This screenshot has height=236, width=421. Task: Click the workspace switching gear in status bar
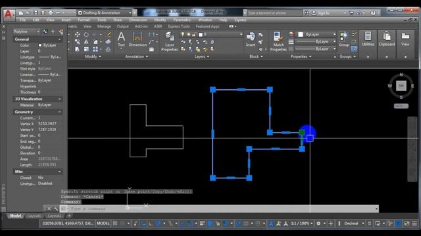pyautogui.click(x=318, y=223)
